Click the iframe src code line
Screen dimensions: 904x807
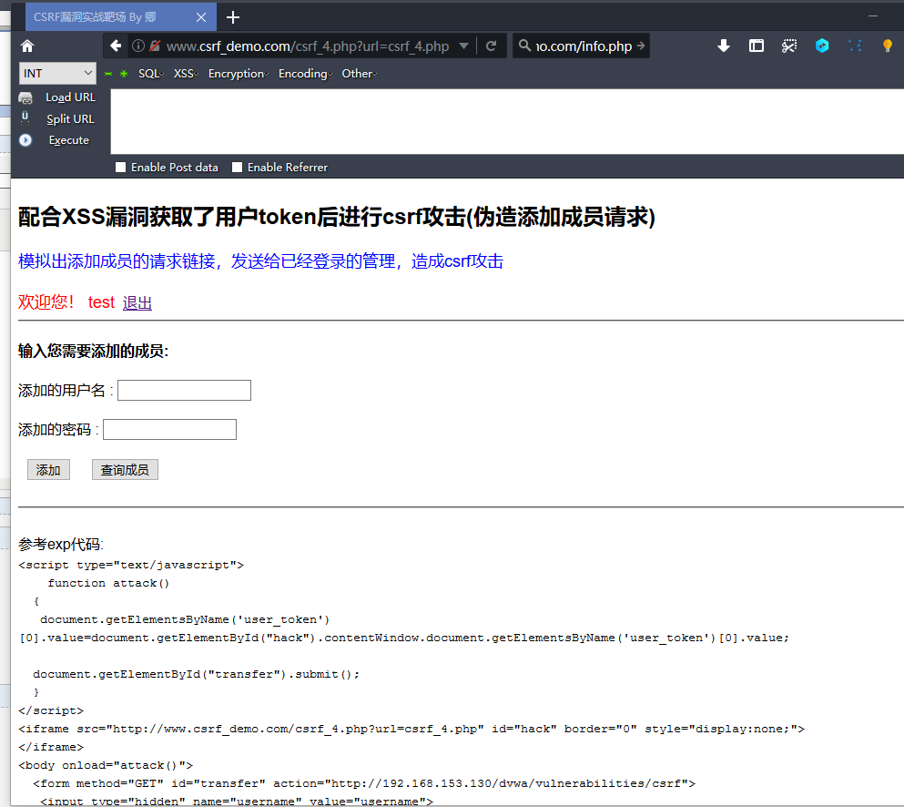pyautogui.click(x=411, y=729)
